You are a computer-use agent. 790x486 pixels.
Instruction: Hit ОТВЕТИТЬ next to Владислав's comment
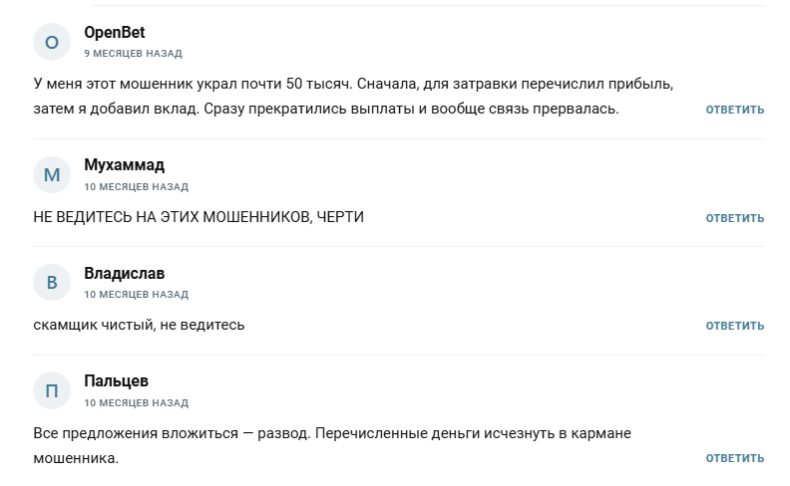[735, 326]
